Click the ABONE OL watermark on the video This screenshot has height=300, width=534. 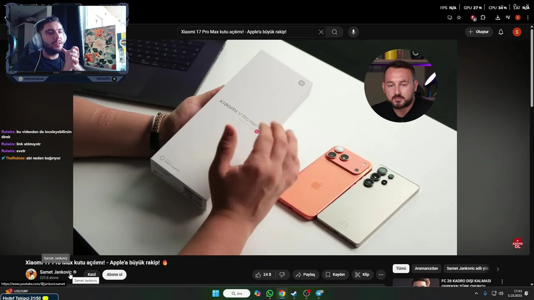pyautogui.click(x=517, y=243)
